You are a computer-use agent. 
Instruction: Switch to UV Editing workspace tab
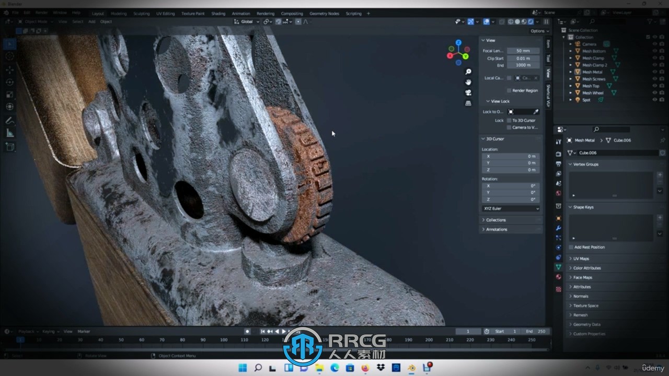click(165, 14)
